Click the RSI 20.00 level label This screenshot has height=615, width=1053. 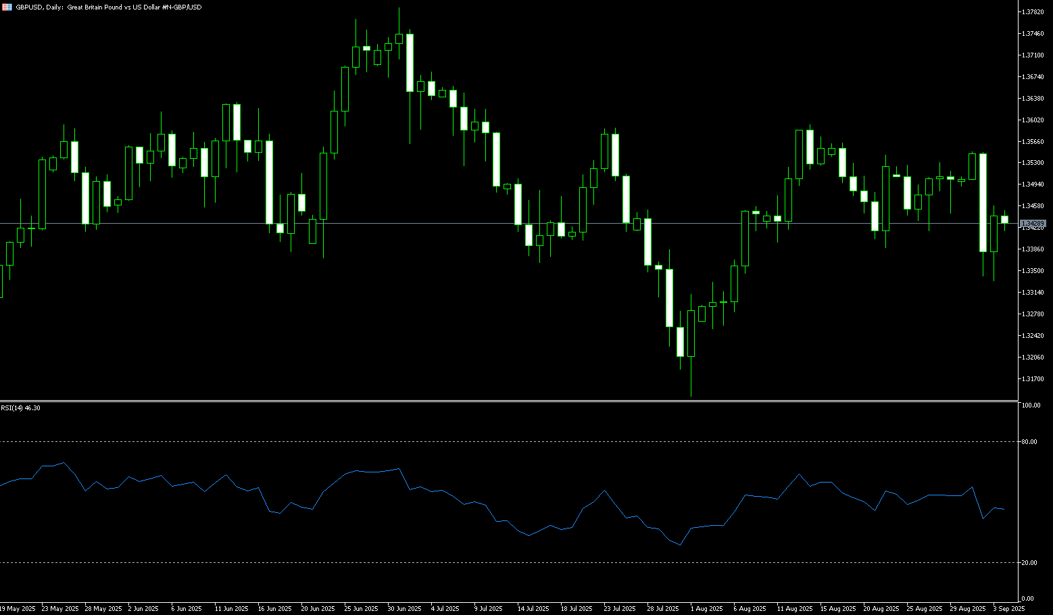(1029, 563)
